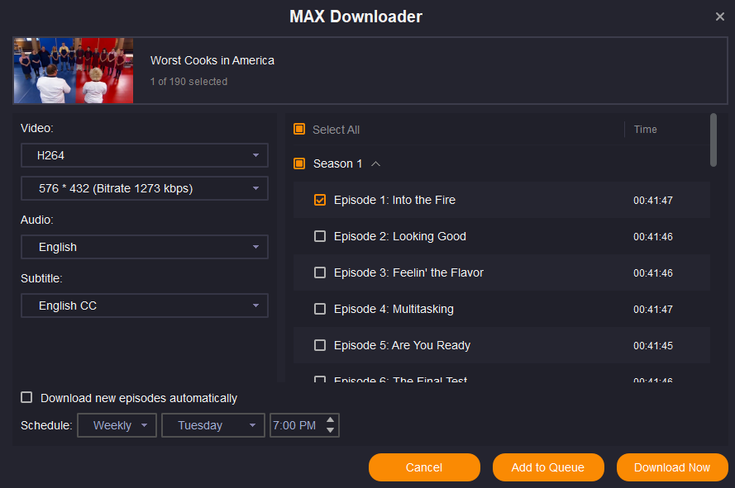The height and width of the screenshot is (488, 735).
Task: Click the Worst Cooks in America title
Action: click(212, 60)
